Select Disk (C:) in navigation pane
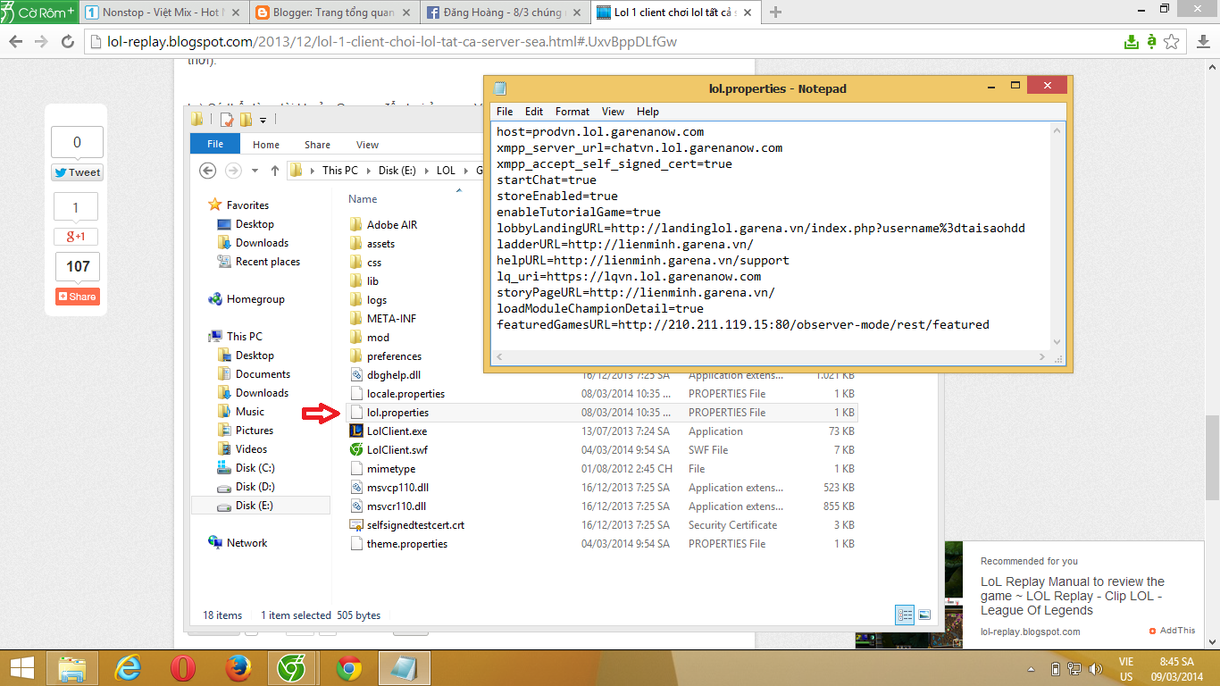 tap(255, 468)
